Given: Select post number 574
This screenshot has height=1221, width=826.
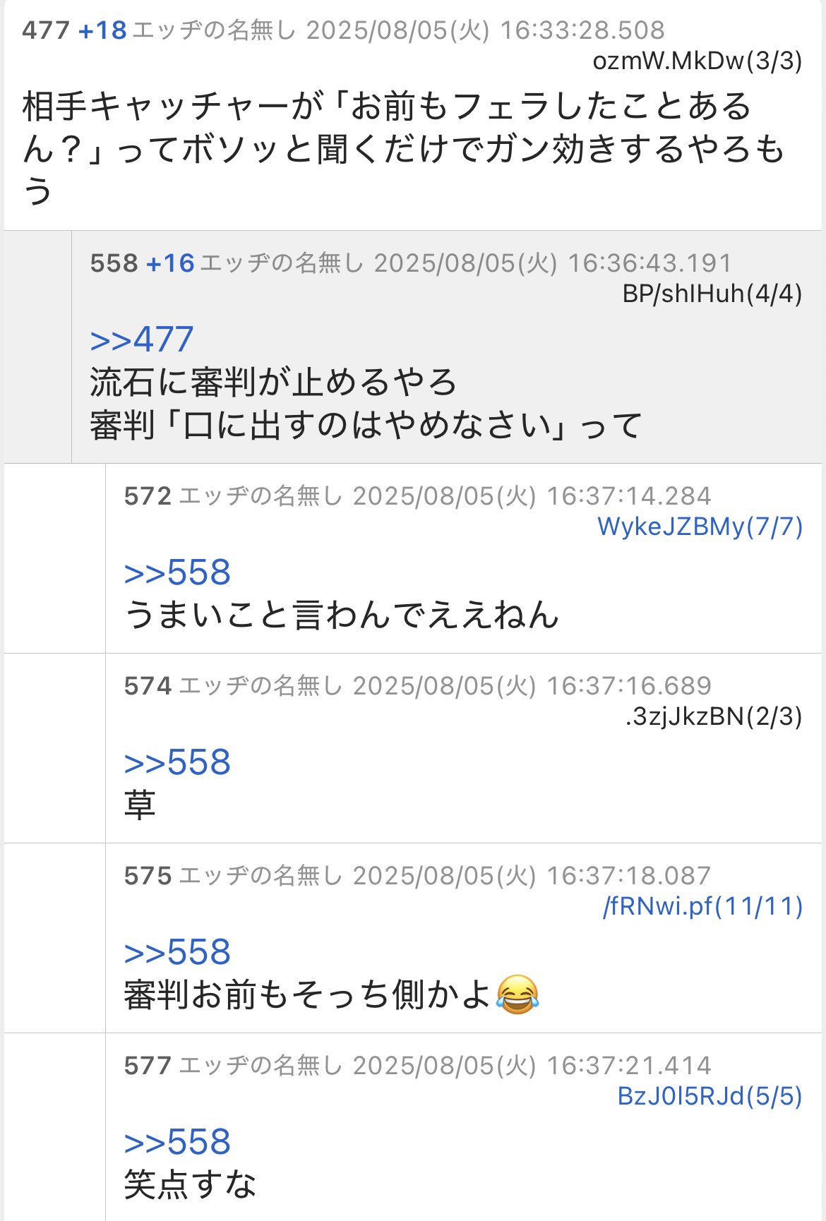Looking at the screenshot, I should 148,686.
